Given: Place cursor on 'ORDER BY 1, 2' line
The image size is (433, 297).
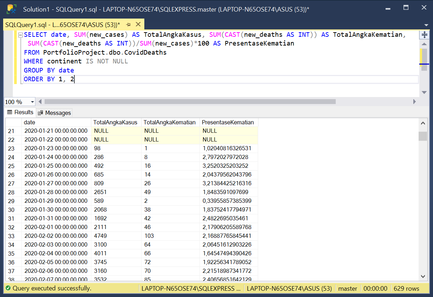Looking at the screenshot, I should click(x=49, y=79).
